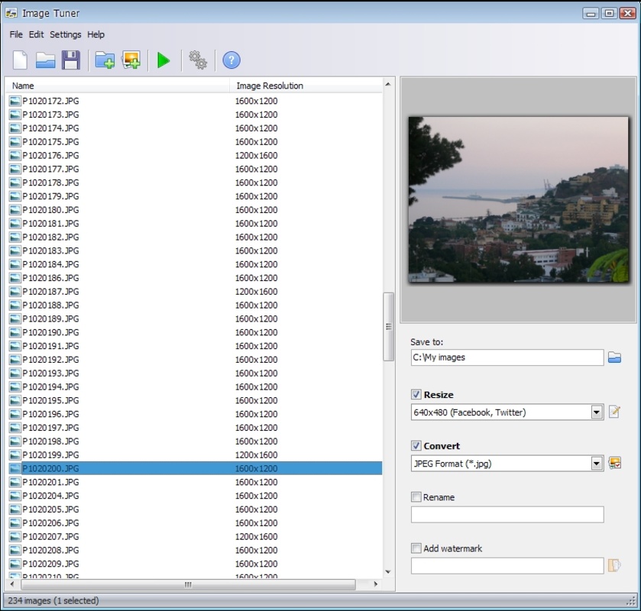Screen dimensions: 641x611
Task: Open help with the blue question mark
Action: 231,60
